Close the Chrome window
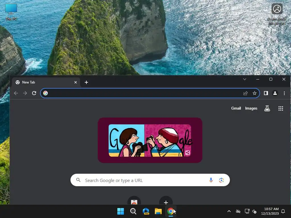Image resolution: width=291 pixels, height=218 pixels. pos(284,79)
